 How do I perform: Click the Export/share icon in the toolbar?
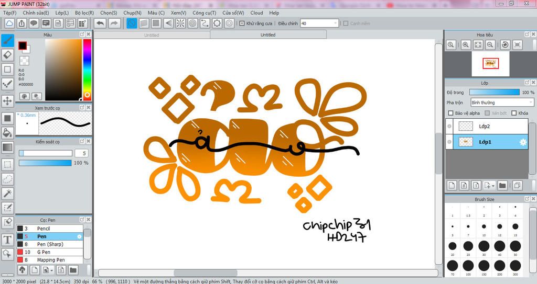(22, 23)
